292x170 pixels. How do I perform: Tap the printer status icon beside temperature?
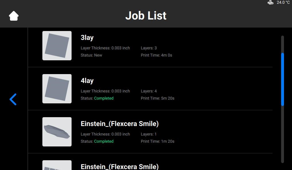click(271, 2)
